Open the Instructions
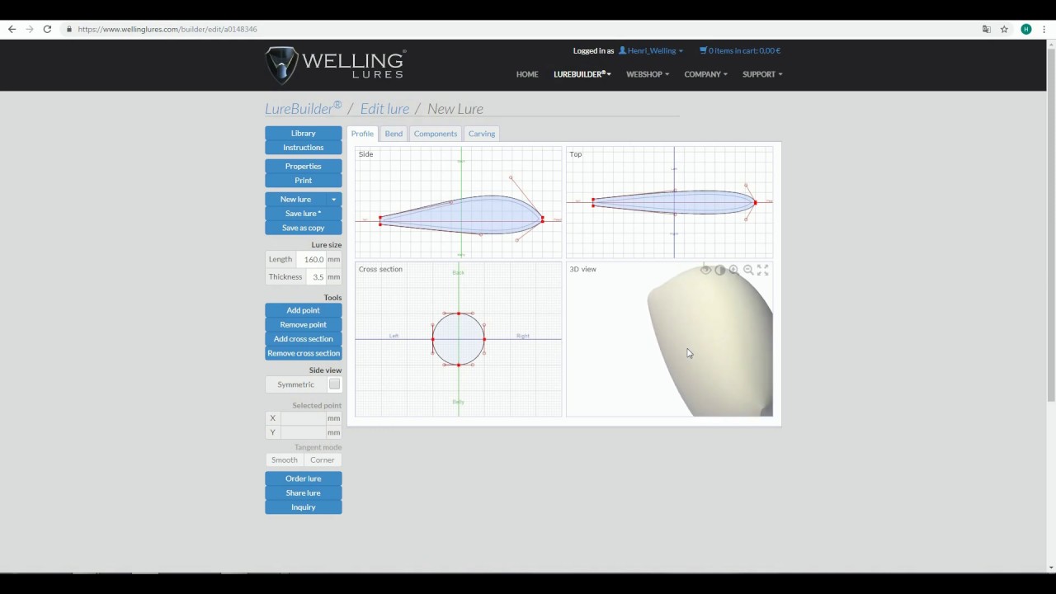1056x594 pixels. [x=304, y=148]
